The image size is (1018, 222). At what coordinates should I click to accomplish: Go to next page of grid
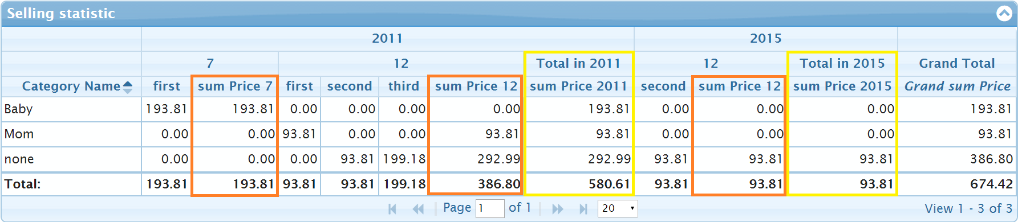(x=557, y=209)
